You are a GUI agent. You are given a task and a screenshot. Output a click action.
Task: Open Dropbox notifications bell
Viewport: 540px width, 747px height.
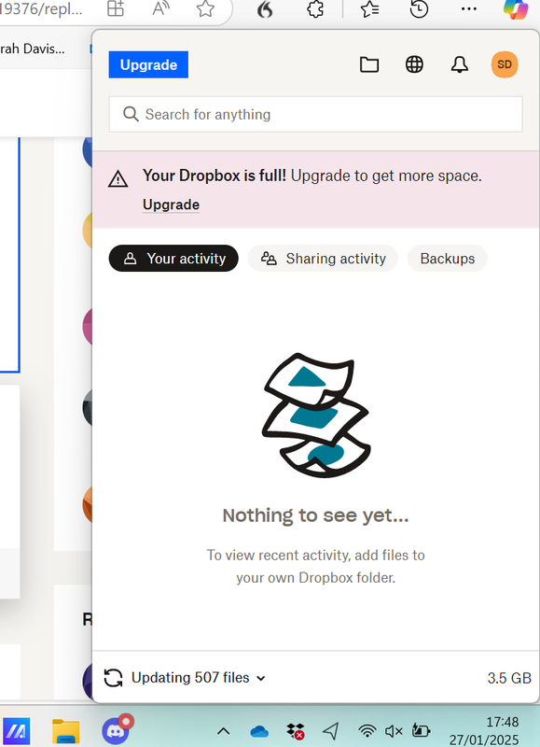pos(459,64)
